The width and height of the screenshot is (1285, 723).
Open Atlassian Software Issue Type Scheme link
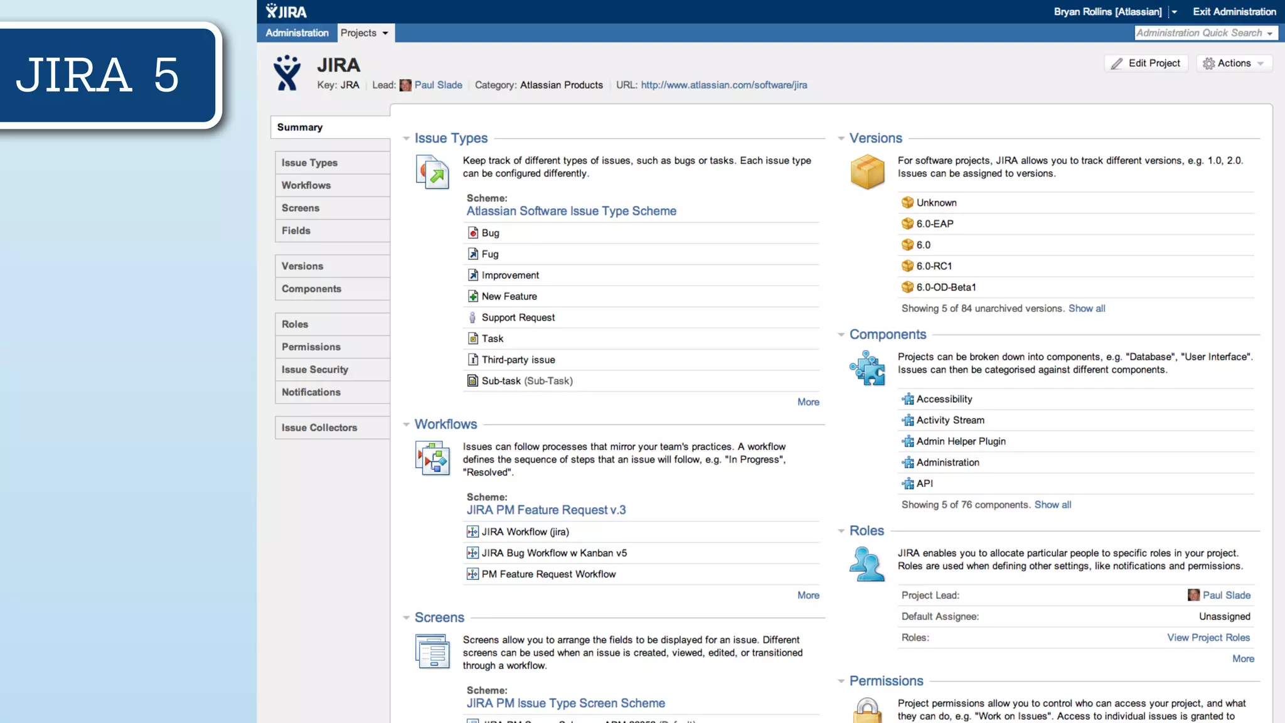pos(571,212)
